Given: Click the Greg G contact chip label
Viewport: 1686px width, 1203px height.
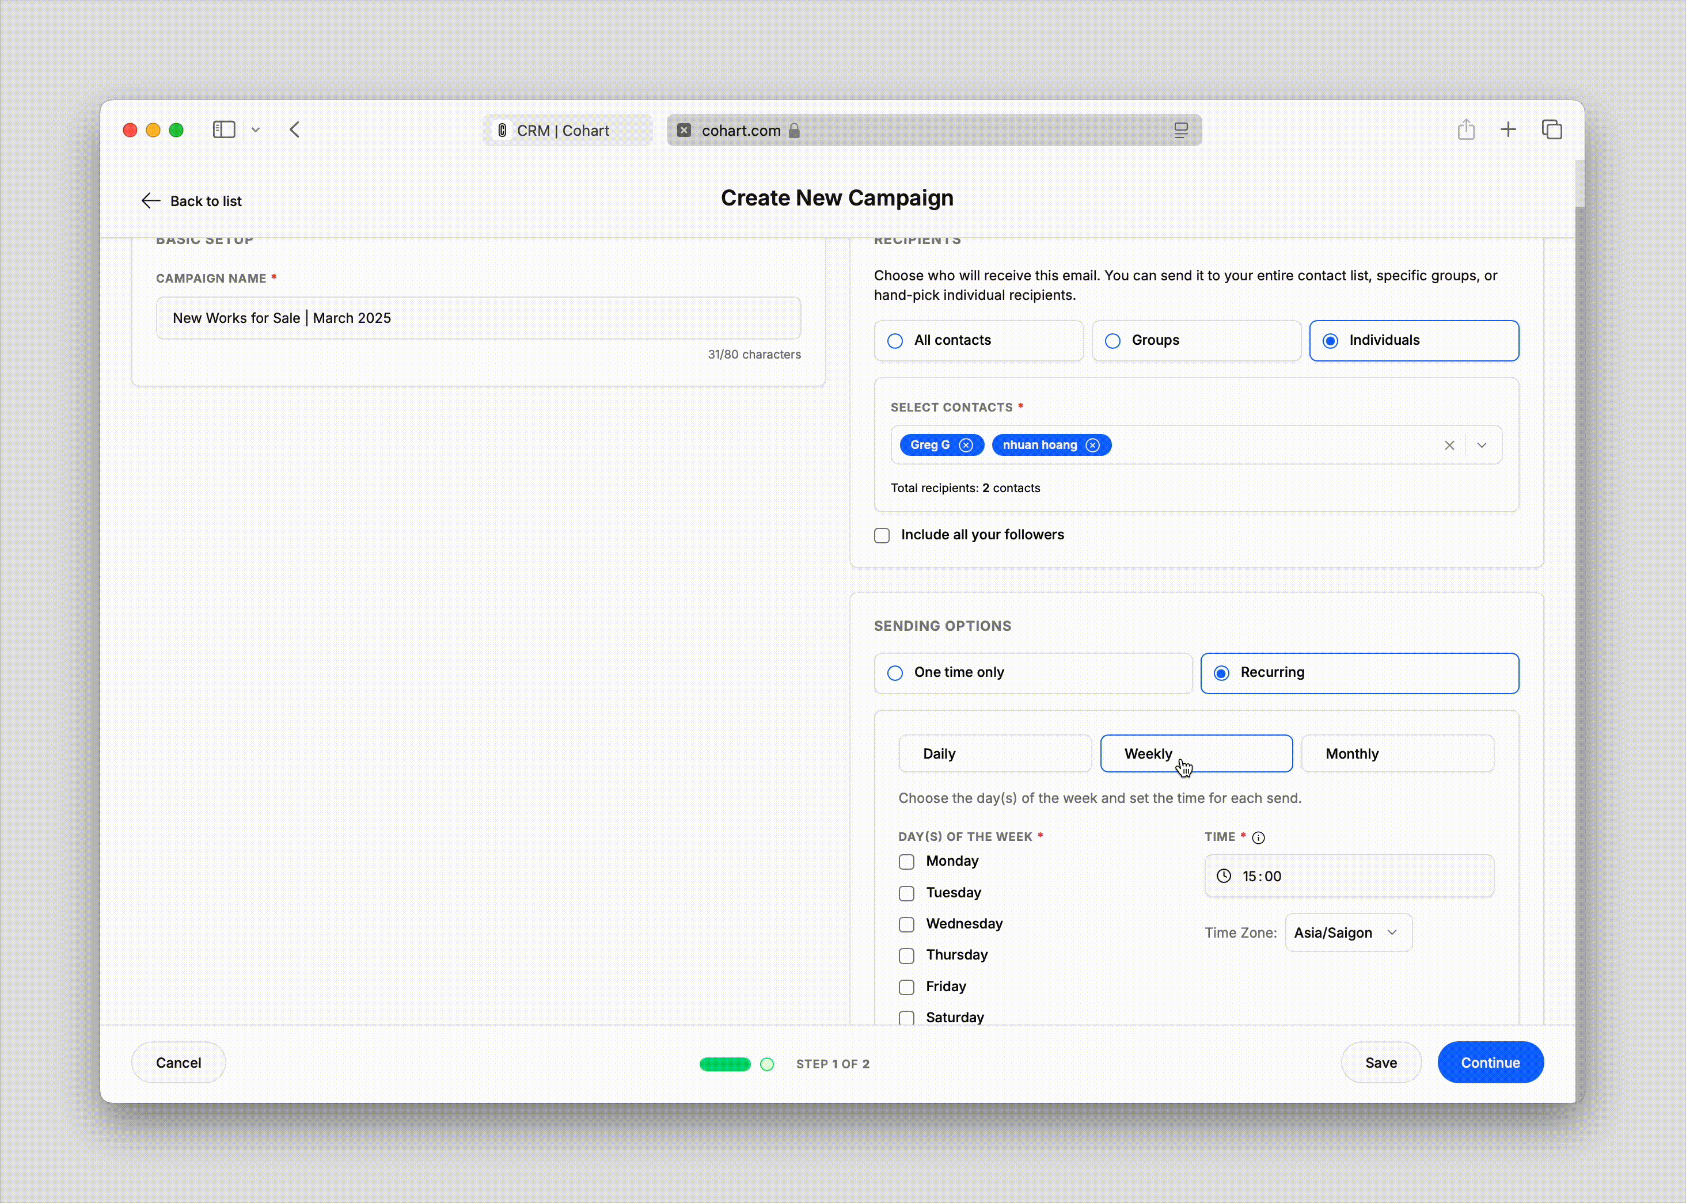Looking at the screenshot, I should pyautogui.click(x=930, y=445).
